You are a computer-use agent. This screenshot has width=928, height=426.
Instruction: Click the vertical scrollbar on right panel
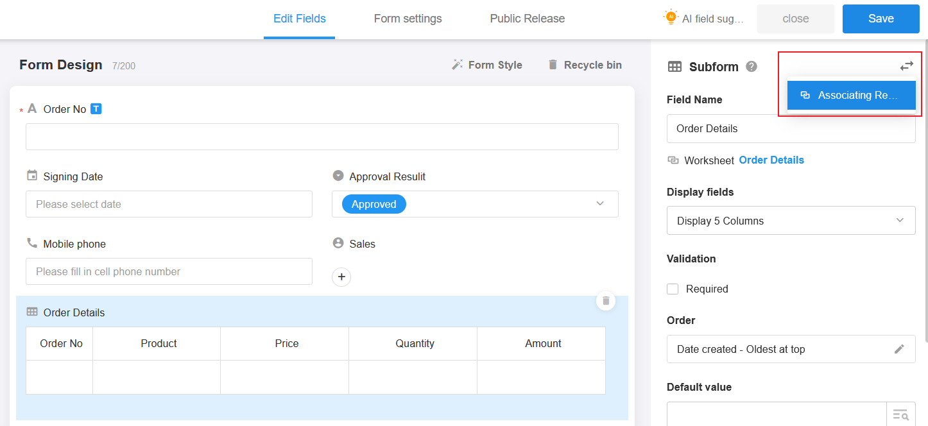click(925, 192)
